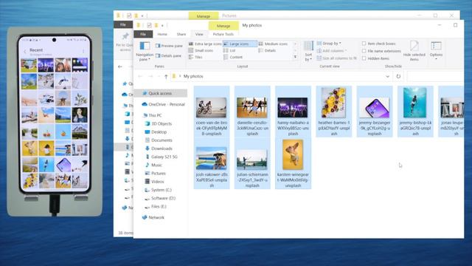
Task: Select the jeremy-bezanger phone photo
Action: pyautogui.click(x=375, y=112)
